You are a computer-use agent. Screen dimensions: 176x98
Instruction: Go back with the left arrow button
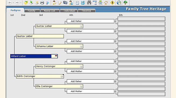tap(10, 3)
